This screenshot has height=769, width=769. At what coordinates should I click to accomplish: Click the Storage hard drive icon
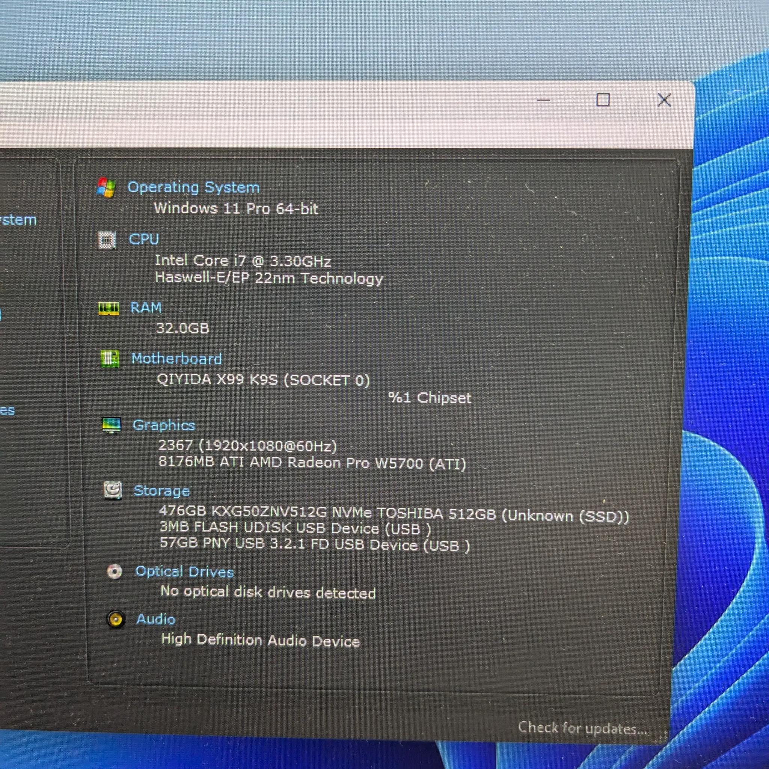click(113, 490)
